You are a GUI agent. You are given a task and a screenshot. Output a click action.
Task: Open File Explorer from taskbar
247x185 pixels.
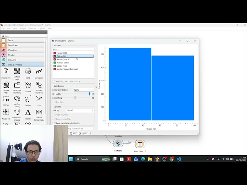(x=150, y=159)
